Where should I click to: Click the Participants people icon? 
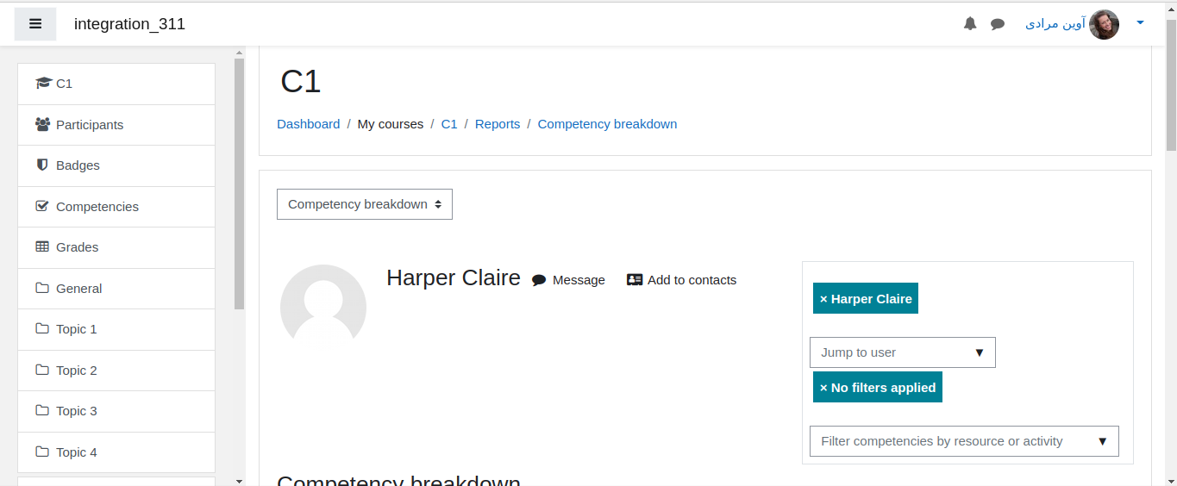43,124
